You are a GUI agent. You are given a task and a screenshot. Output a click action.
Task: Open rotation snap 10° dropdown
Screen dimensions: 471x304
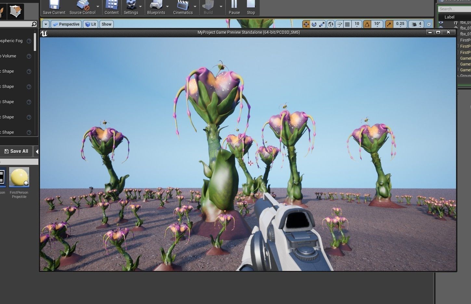[377, 24]
